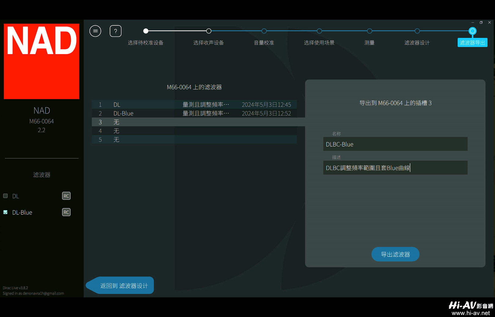Click the 音量校准 progress circle
The image size is (495, 317).
pos(264,31)
